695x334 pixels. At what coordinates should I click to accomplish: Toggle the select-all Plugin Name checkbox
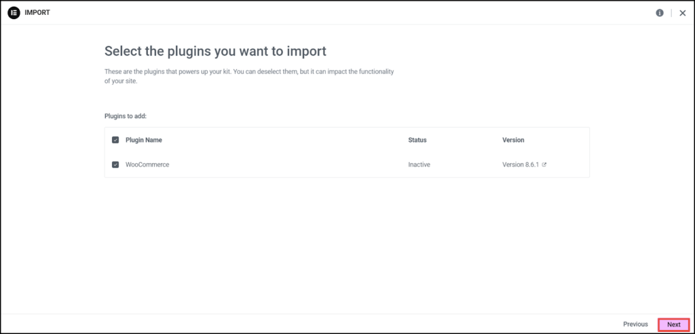115,140
